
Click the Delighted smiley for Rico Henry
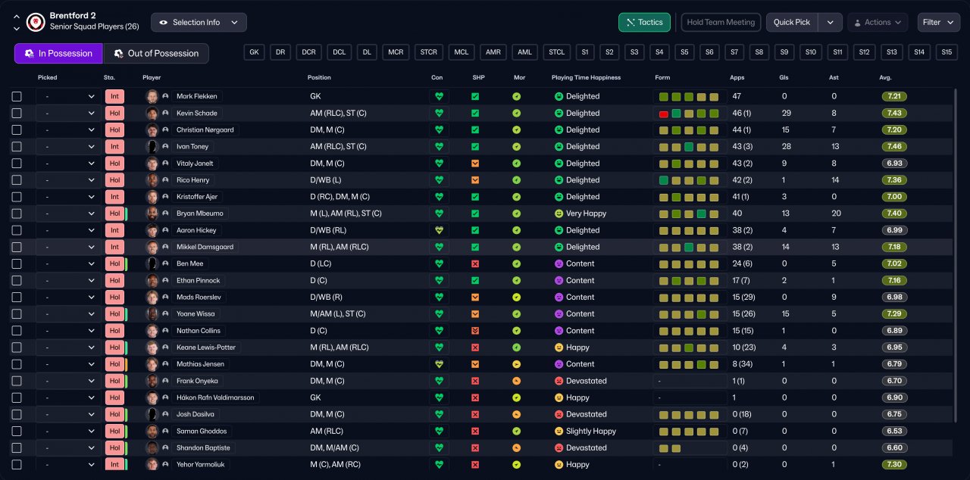pyautogui.click(x=559, y=180)
